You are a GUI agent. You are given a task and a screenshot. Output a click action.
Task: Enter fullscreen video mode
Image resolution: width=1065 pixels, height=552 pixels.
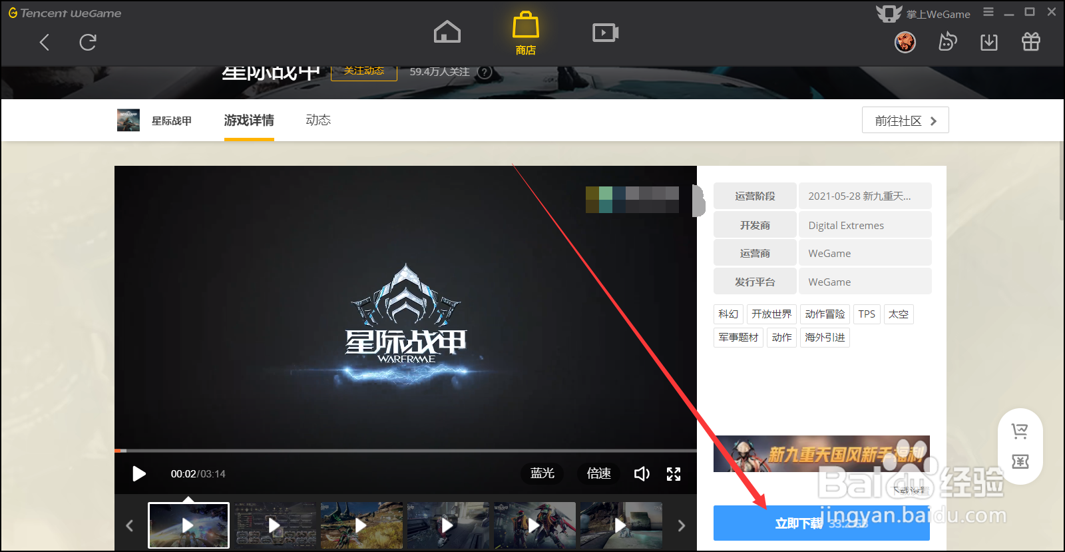[x=674, y=473]
